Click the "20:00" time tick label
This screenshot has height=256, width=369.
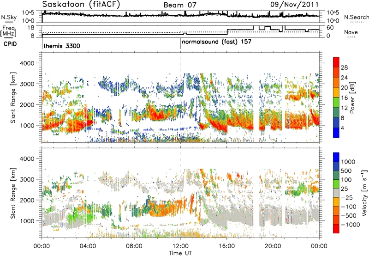point(273,246)
